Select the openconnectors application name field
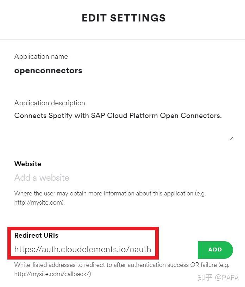 48,70
